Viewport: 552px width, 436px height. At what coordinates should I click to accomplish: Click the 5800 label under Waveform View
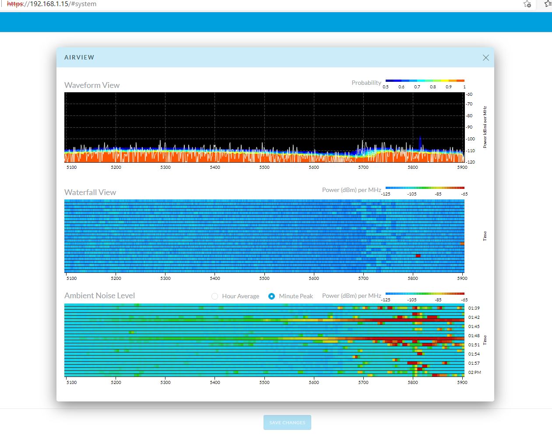(413, 167)
